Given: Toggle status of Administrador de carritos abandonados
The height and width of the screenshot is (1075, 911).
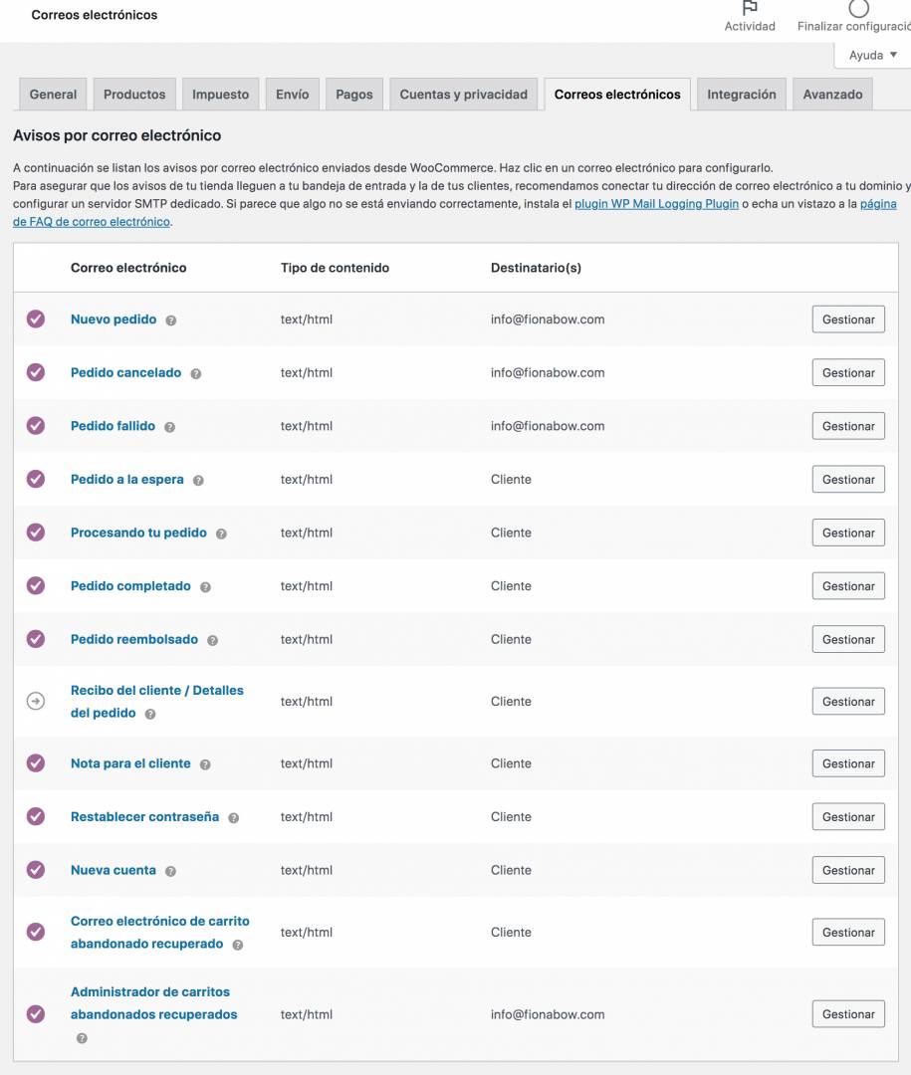Looking at the screenshot, I should [x=36, y=1014].
